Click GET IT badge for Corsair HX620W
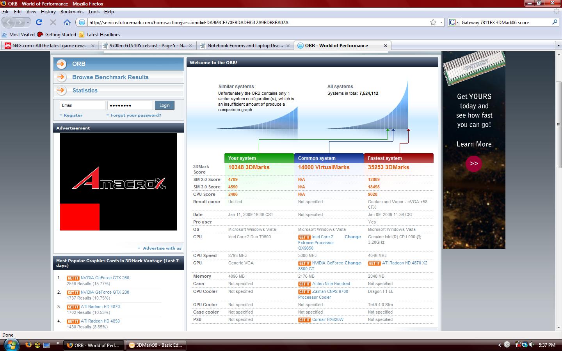Viewport: 562px width, 351px height. [304, 320]
